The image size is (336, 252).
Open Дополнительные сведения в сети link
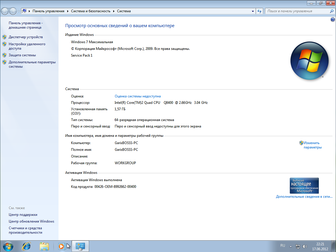click(304, 197)
